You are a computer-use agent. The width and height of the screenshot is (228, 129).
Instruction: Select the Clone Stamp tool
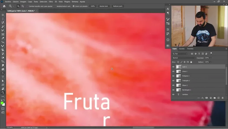click(x=3, y=50)
